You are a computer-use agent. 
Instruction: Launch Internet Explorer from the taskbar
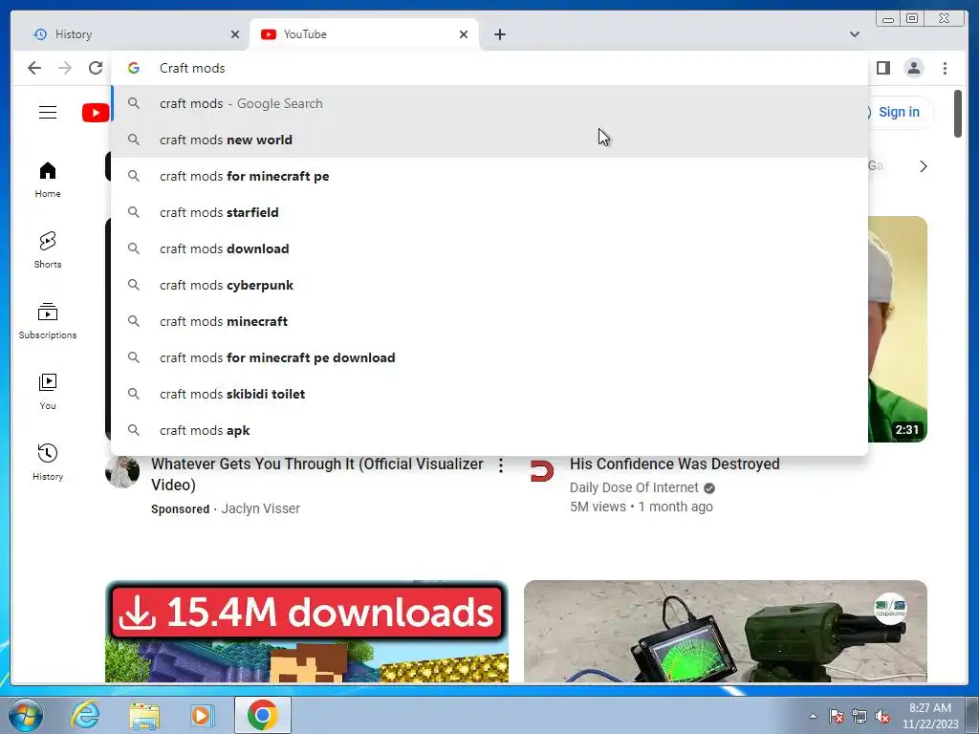[x=85, y=715]
